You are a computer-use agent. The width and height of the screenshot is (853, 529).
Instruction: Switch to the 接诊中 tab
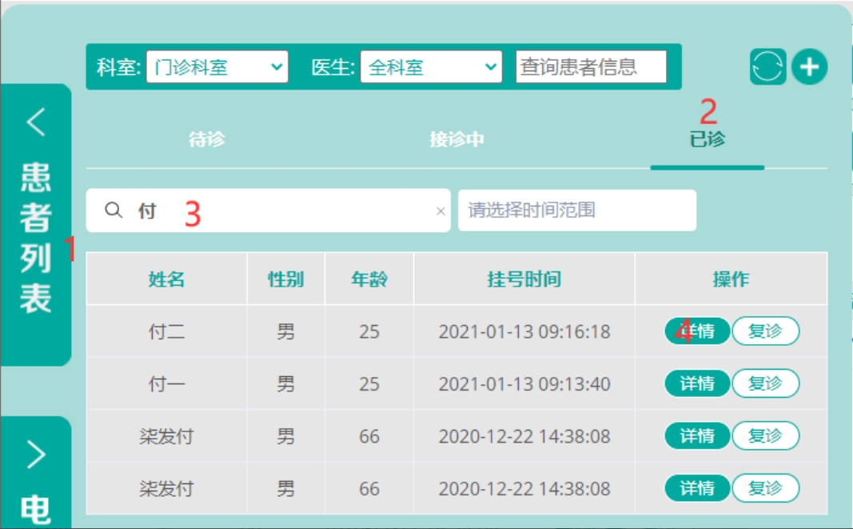pyautogui.click(x=457, y=139)
